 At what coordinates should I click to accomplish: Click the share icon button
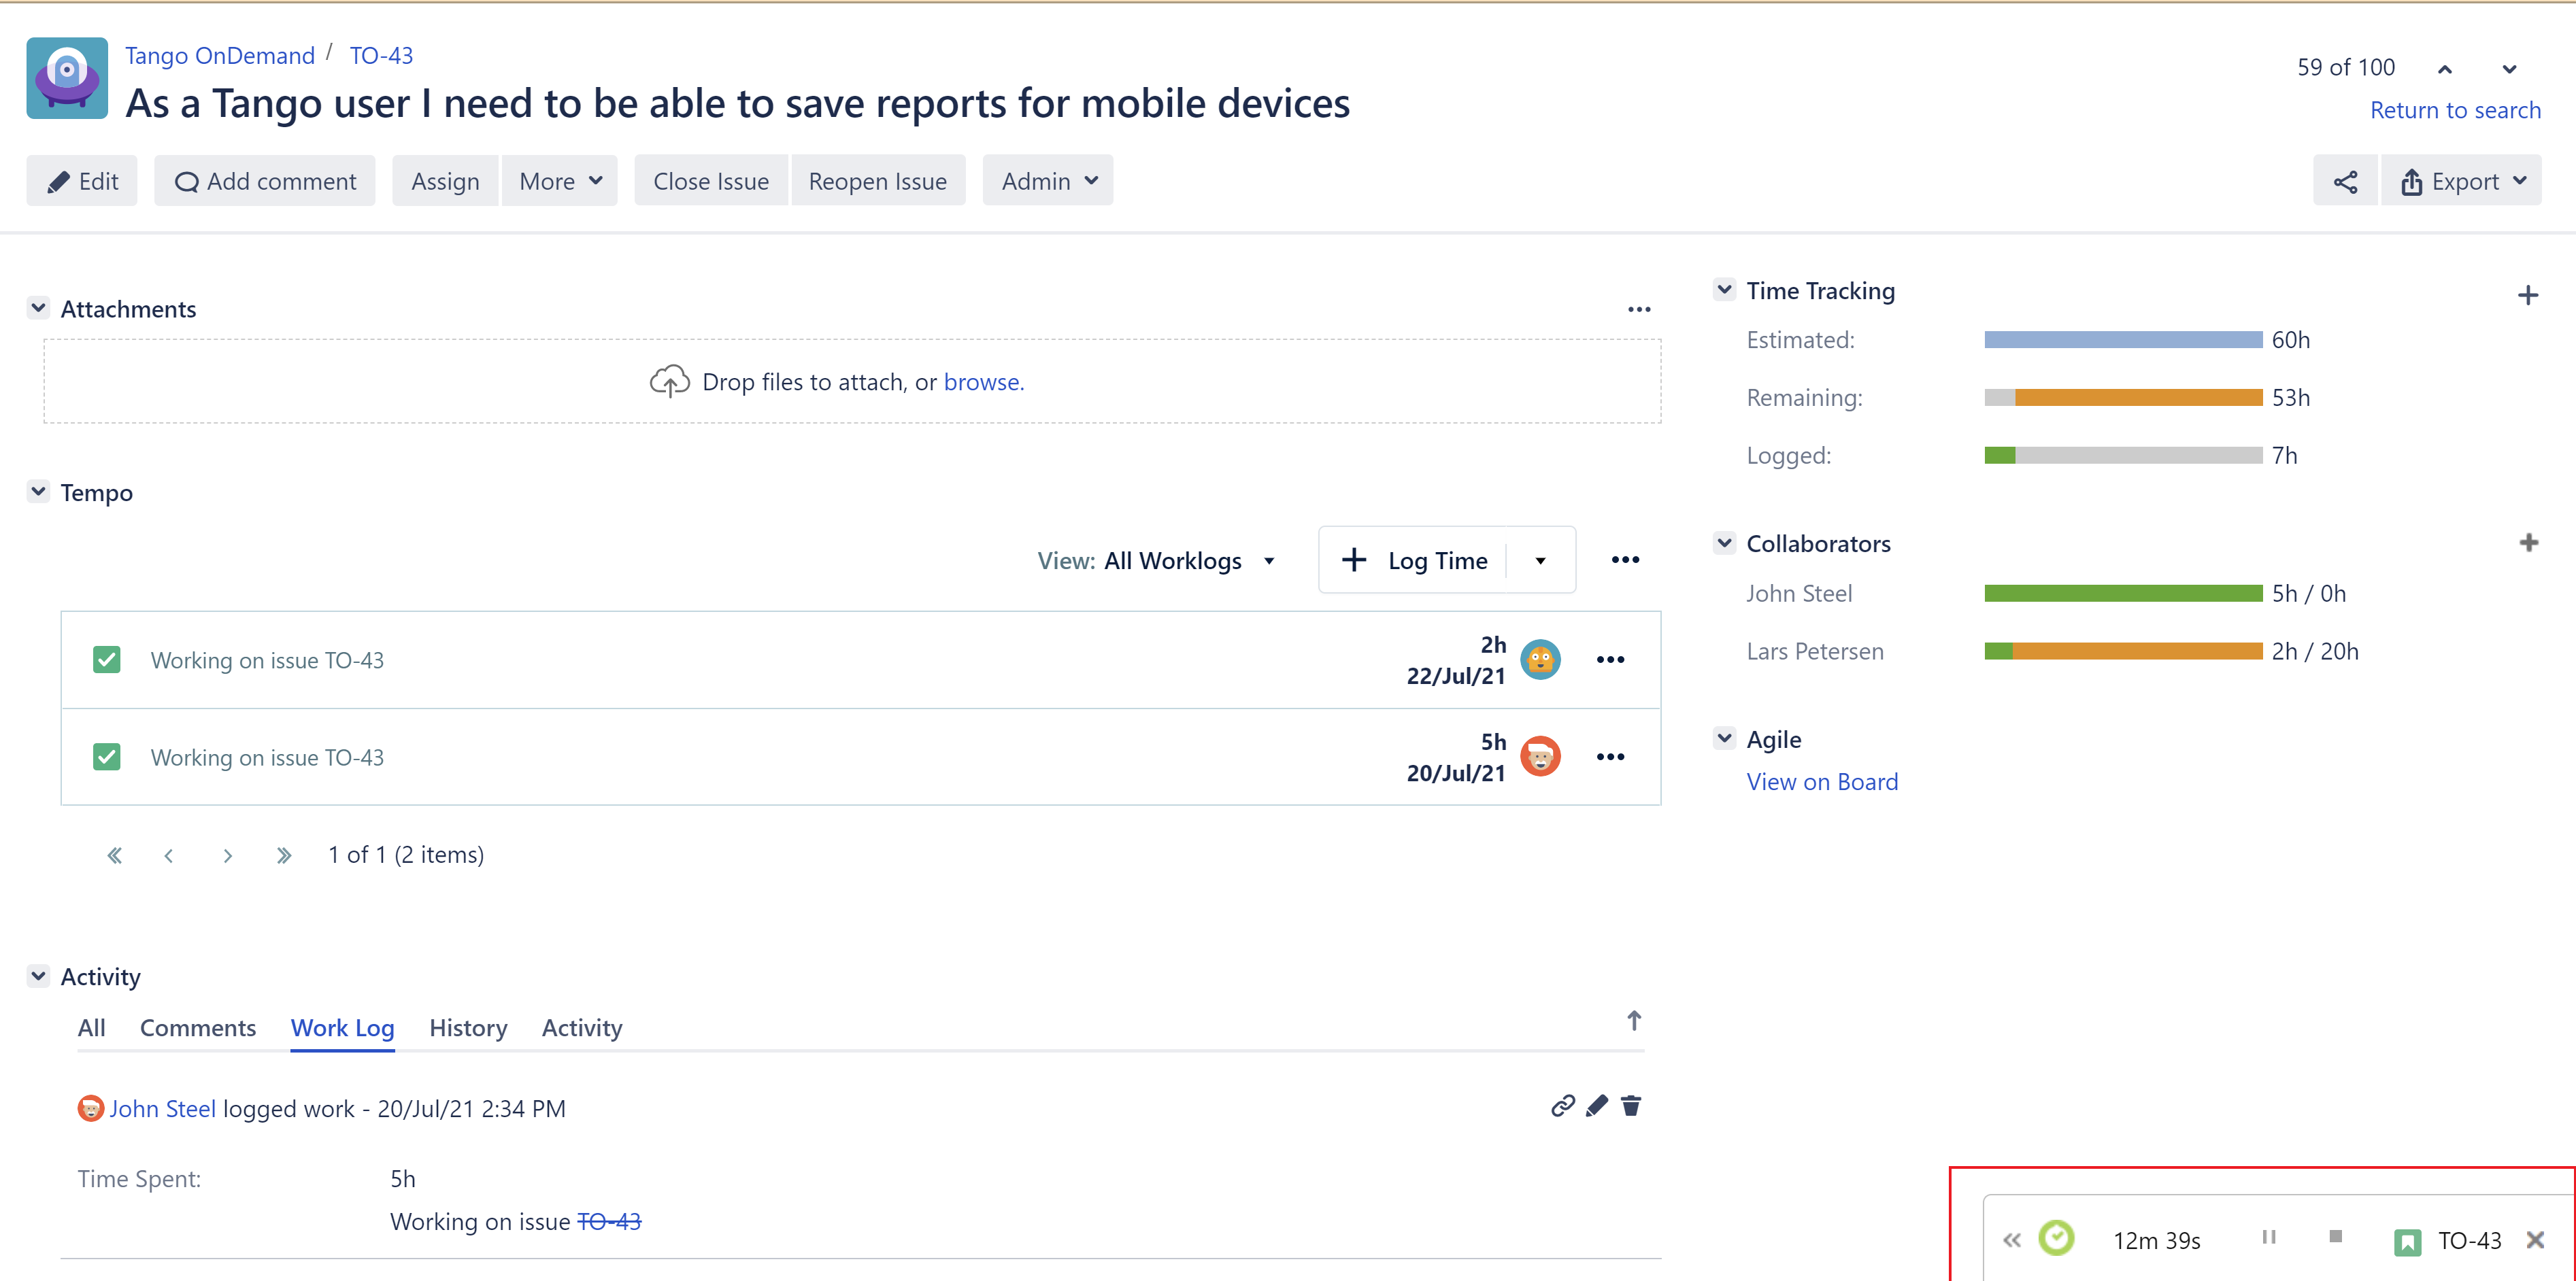pyautogui.click(x=2345, y=181)
